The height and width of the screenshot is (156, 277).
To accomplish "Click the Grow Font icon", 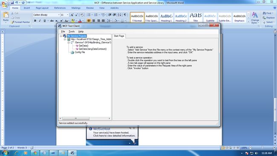I will tap(72, 15).
